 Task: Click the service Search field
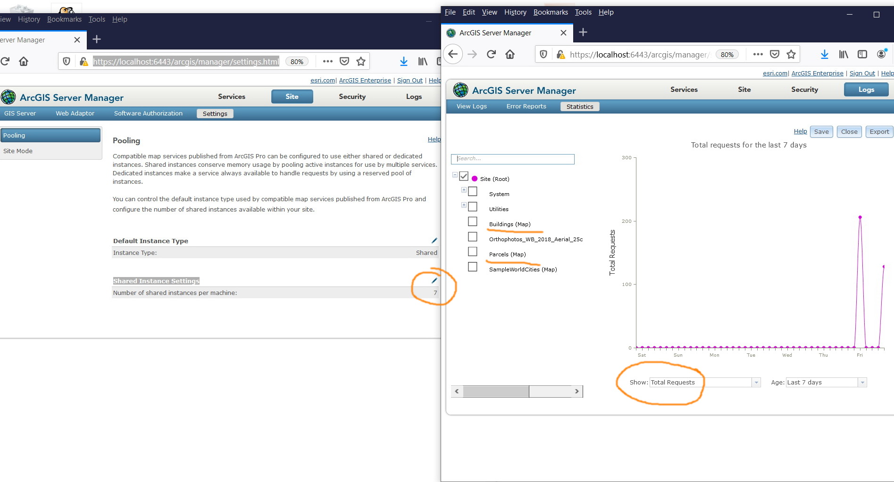512,159
